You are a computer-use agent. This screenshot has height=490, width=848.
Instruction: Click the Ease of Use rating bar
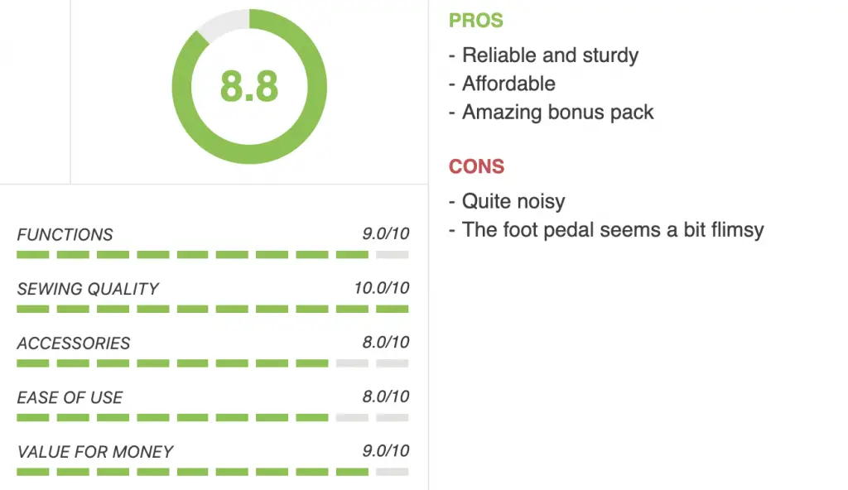[x=213, y=417]
